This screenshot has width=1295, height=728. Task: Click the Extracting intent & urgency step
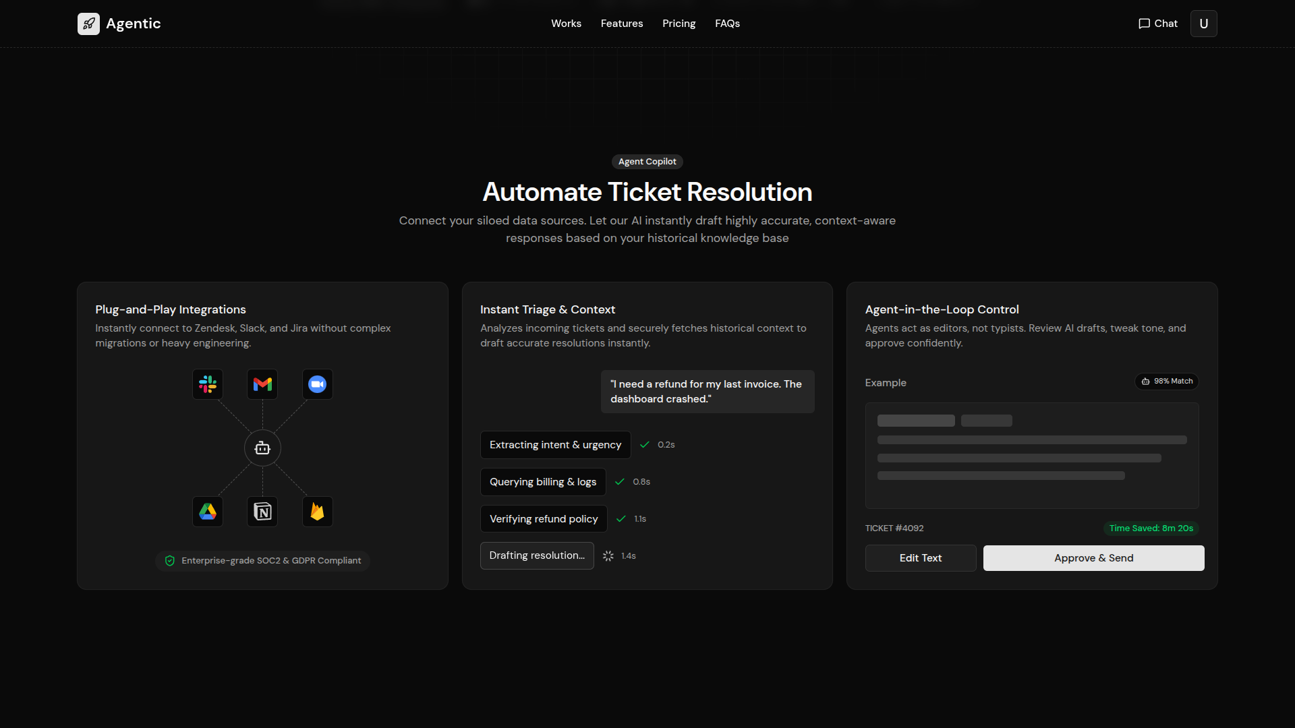555,445
